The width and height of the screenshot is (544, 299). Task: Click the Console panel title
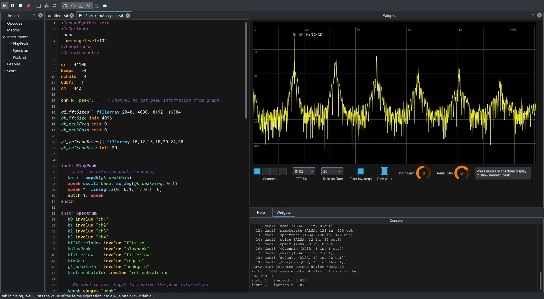pos(396,220)
